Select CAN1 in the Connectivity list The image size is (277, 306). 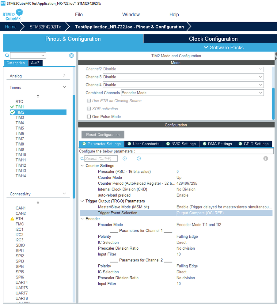coord(21,208)
